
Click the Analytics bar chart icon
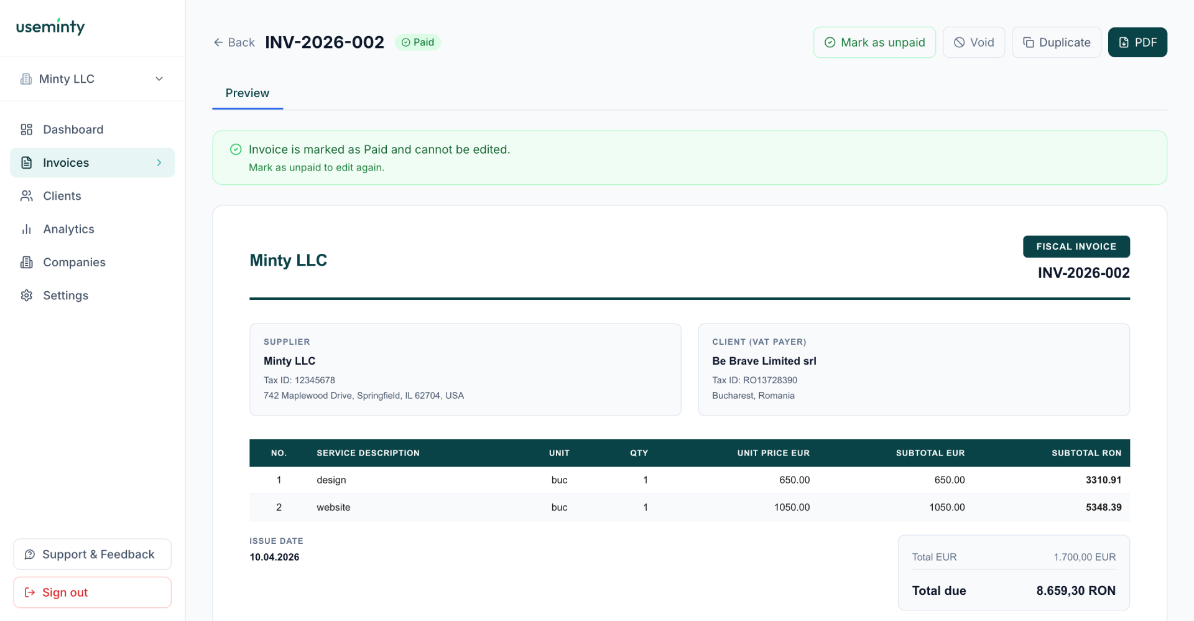pyautogui.click(x=26, y=229)
